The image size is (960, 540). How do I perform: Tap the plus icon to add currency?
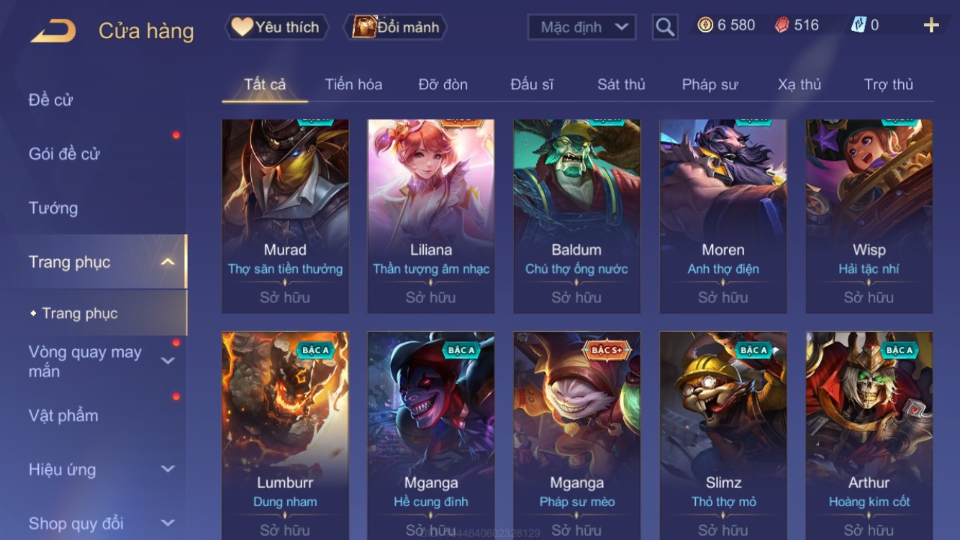931,25
